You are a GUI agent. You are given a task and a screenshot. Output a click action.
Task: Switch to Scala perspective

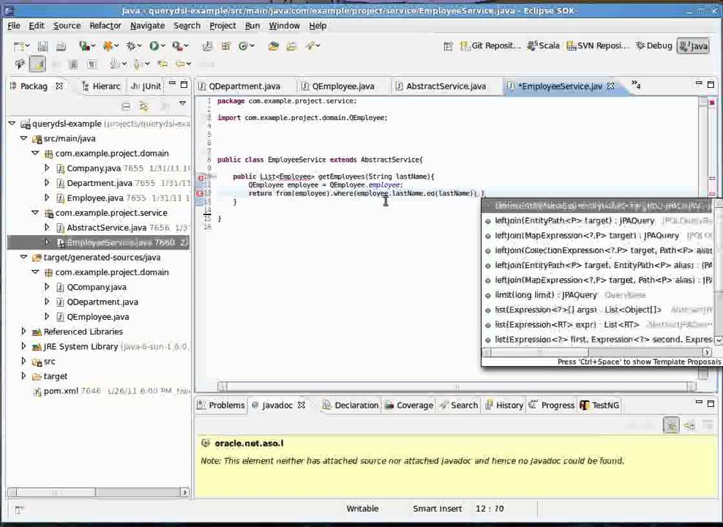[x=544, y=45]
